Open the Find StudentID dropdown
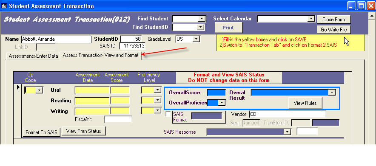Screen dimensions: 376x166 click(200, 28)
